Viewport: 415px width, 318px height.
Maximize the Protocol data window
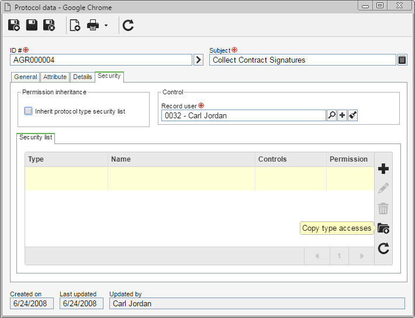380,6
